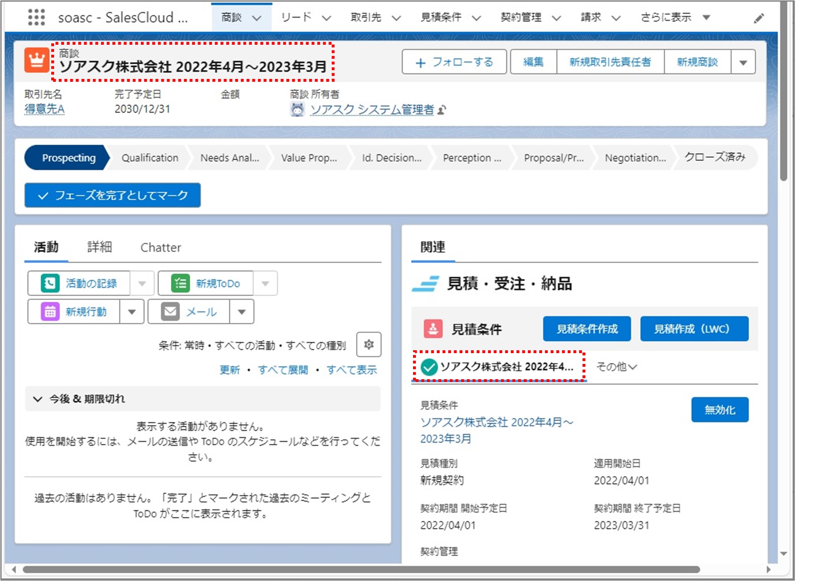Open リード tab dropdown chevron
Viewport: 824px width, 583px height.
(326, 18)
